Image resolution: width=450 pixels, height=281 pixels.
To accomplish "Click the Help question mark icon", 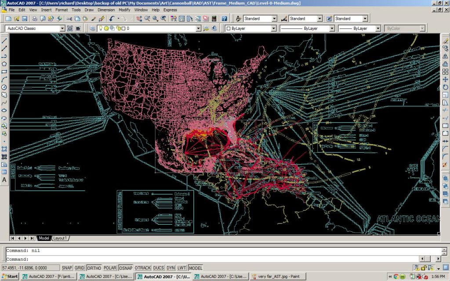I will 224,18.
